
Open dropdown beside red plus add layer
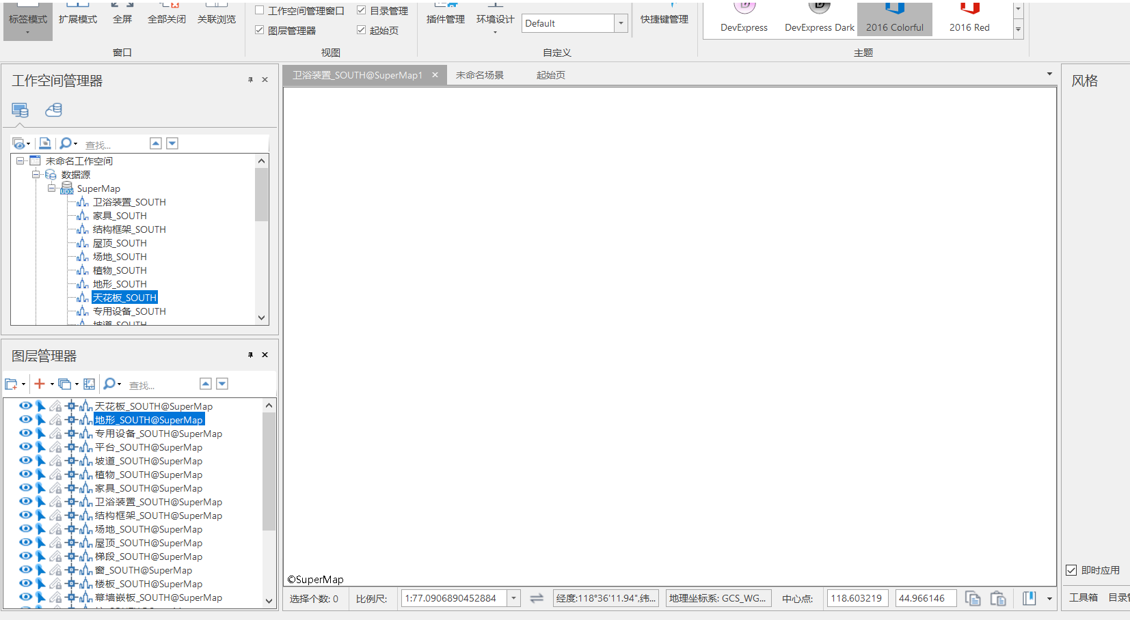52,384
